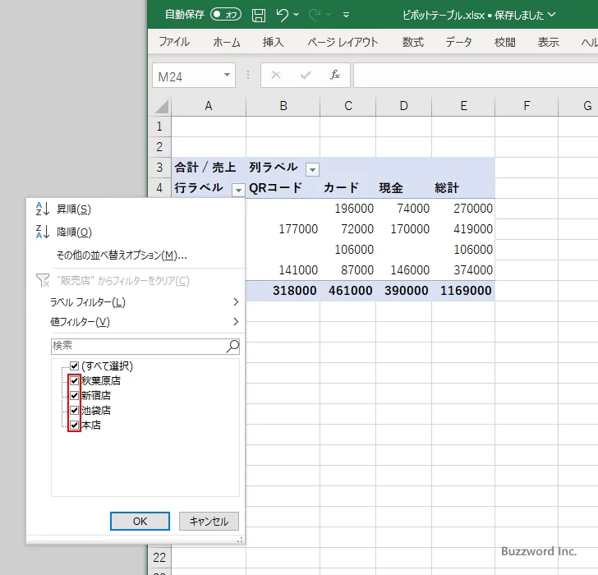The width and height of the screenshot is (598, 575).
Task: Click the OK button
Action: click(x=140, y=522)
